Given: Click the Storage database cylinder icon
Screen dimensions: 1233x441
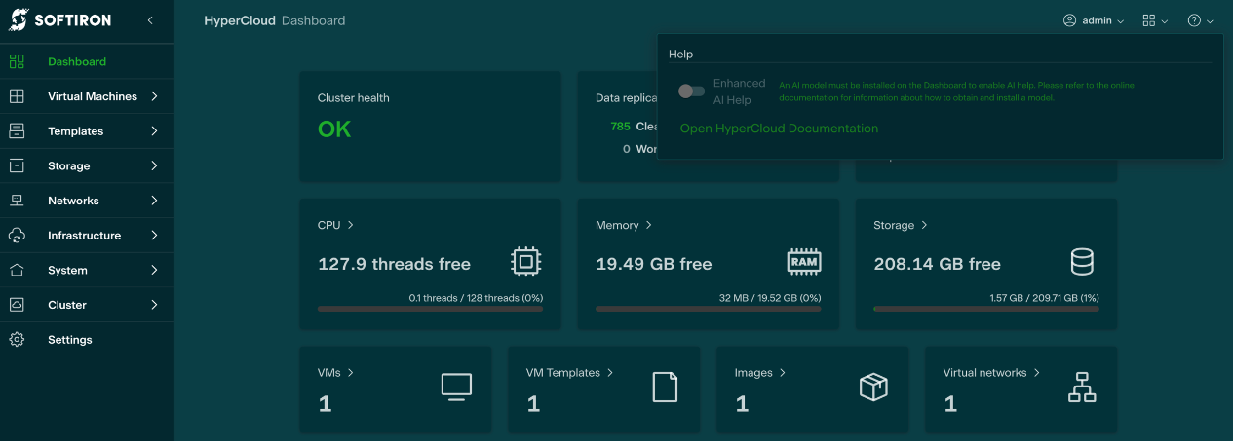Looking at the screenshot, I should coord(1082,261).
